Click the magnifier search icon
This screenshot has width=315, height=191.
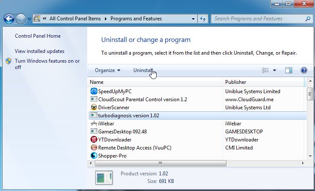tap(308, 19)
